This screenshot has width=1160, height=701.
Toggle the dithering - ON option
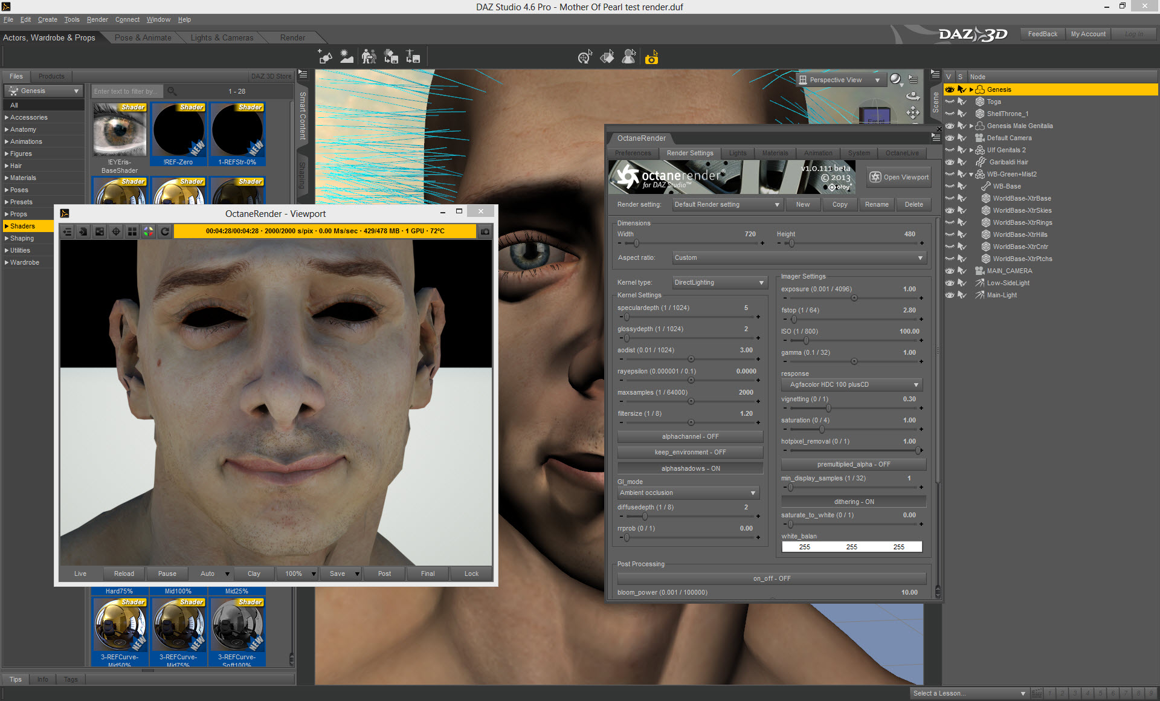pyautogui.click(x=853, y=502)
